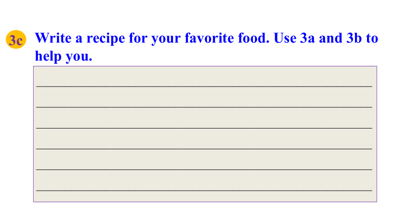Click the word "and" between 3a and 3b
Screen dimensions: 397x223
331,38
